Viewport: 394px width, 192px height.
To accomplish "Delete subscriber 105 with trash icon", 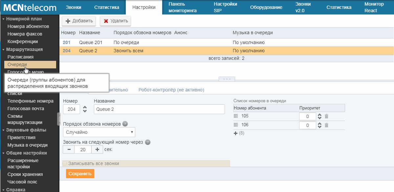I will coord(326,116).
